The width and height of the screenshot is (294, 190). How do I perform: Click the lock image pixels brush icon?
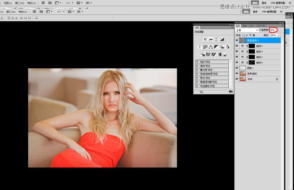pos(247,35)
